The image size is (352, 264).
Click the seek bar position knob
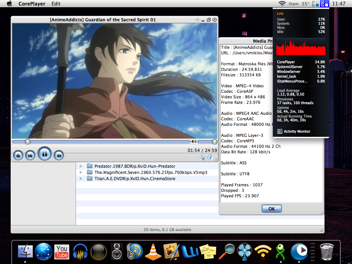pyautogui.click(x=27, y=142)
